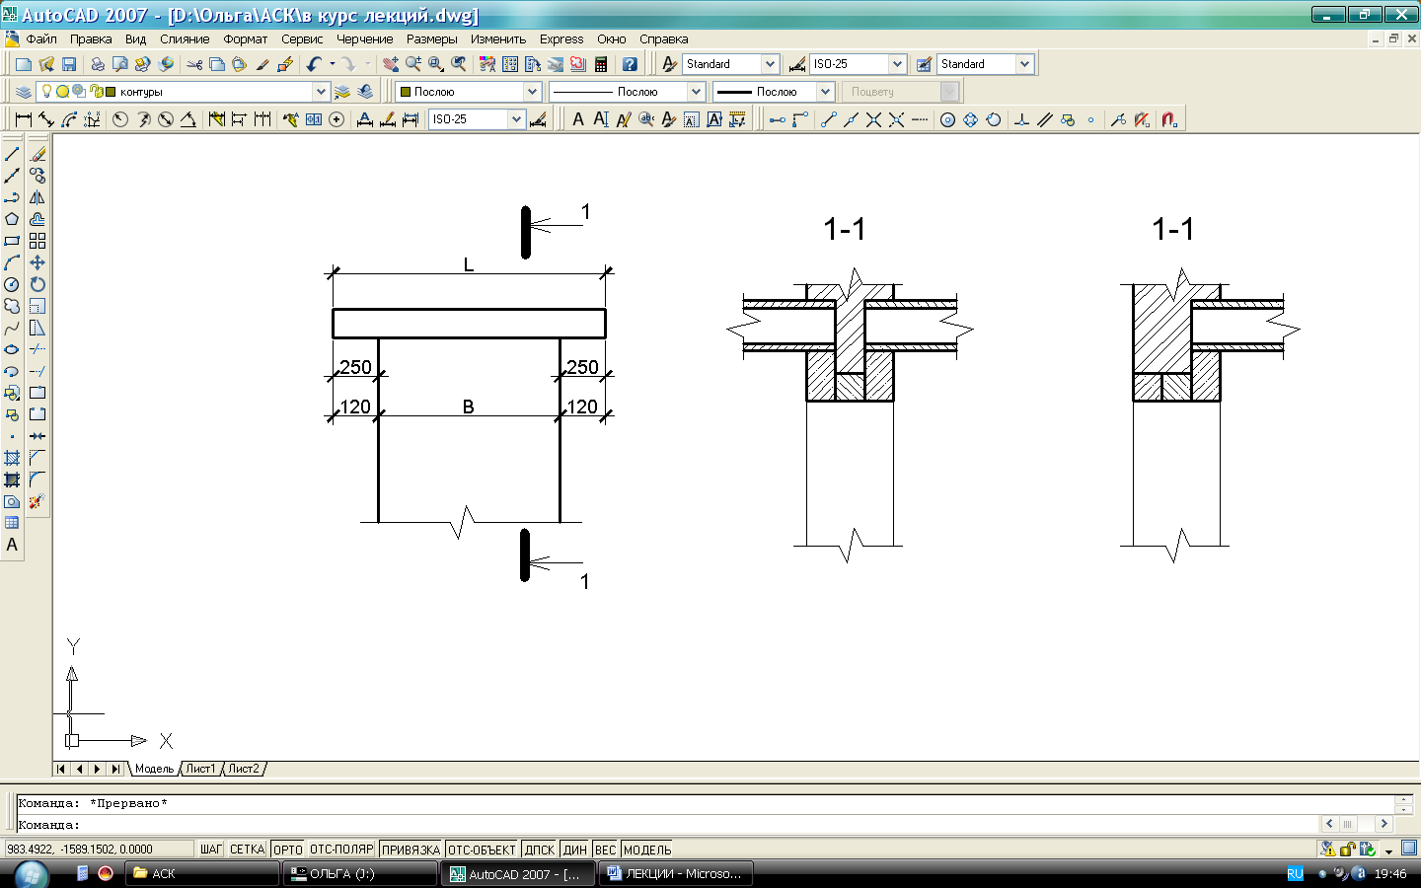Toggle СЕТКА grid display

click(x=247, y=850)
